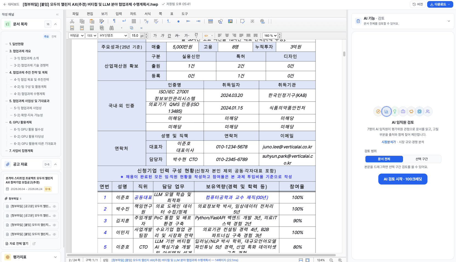Screen dimensions: 456x262
Task: Click the insert picture icon
Action: (x=230, y=21)
